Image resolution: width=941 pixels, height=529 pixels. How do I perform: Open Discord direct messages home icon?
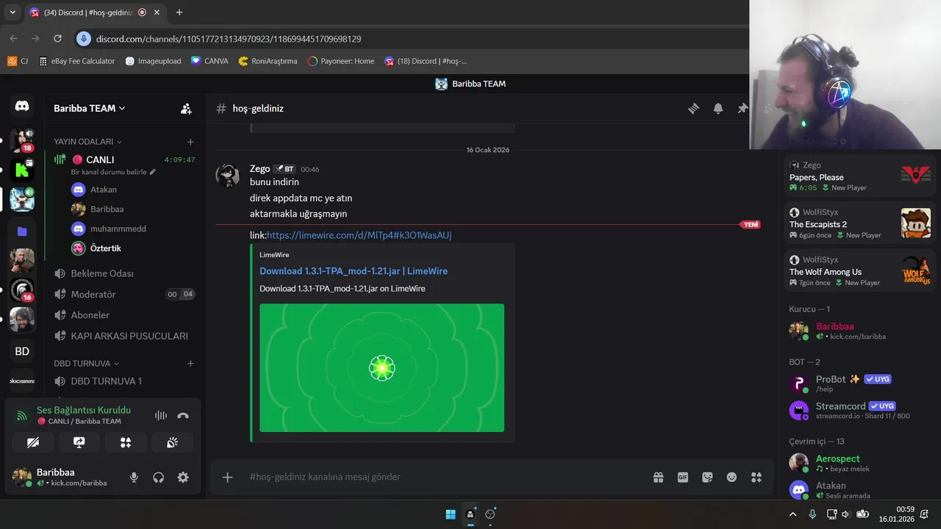coord(22,107)
